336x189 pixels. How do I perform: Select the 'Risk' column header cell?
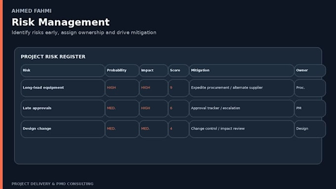pyautogui.click(x=63, y=71)
